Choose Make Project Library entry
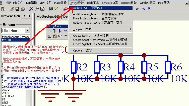Screen dimensions: 189x106 pyautogui.click(x=101, y=18)
